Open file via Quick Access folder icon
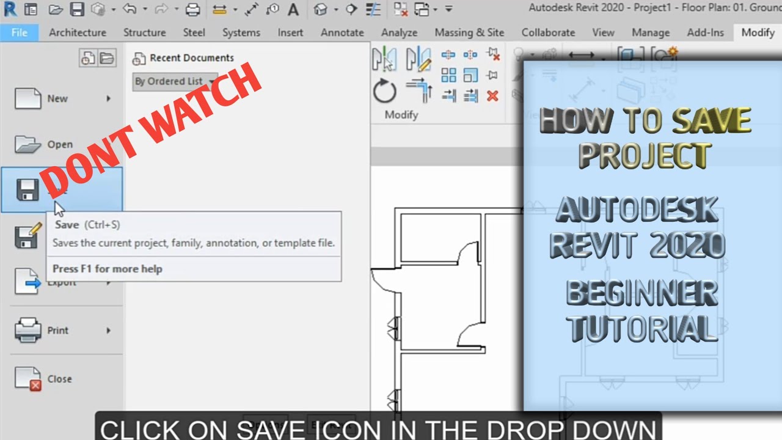The height and width of the screenshot is (440, 782). 56,9
